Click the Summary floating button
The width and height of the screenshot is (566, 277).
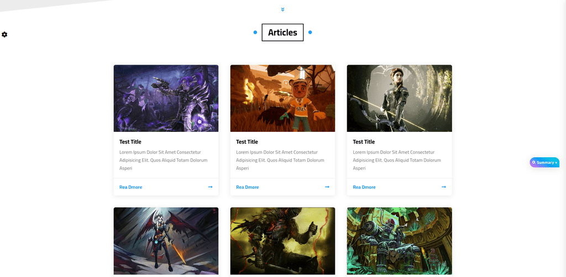[544, 162]
